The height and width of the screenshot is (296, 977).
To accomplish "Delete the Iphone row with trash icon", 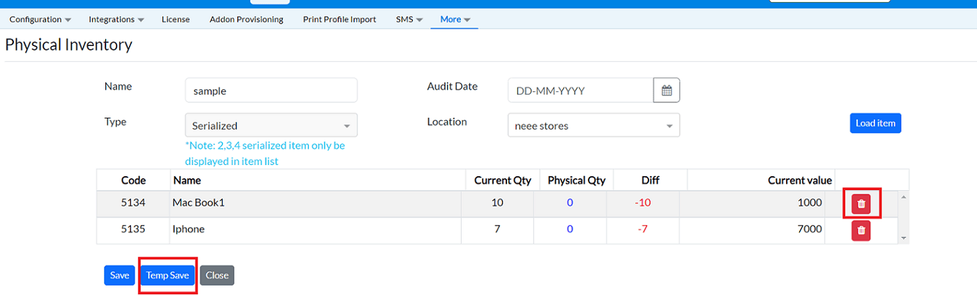I will pos(861,230).
